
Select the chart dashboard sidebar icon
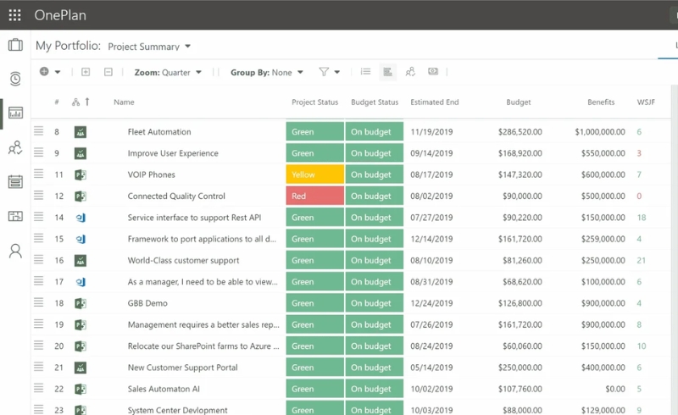(x=15, y=113)
